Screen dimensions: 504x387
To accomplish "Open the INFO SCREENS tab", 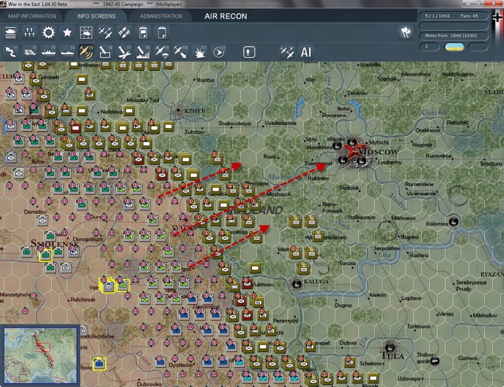I will [x=96, y=16].
